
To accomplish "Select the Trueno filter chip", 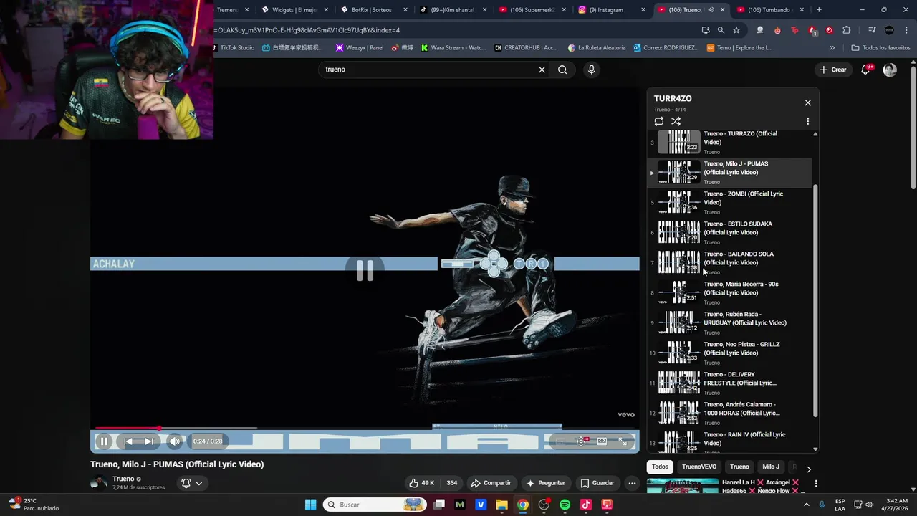I will coord(739,467).
